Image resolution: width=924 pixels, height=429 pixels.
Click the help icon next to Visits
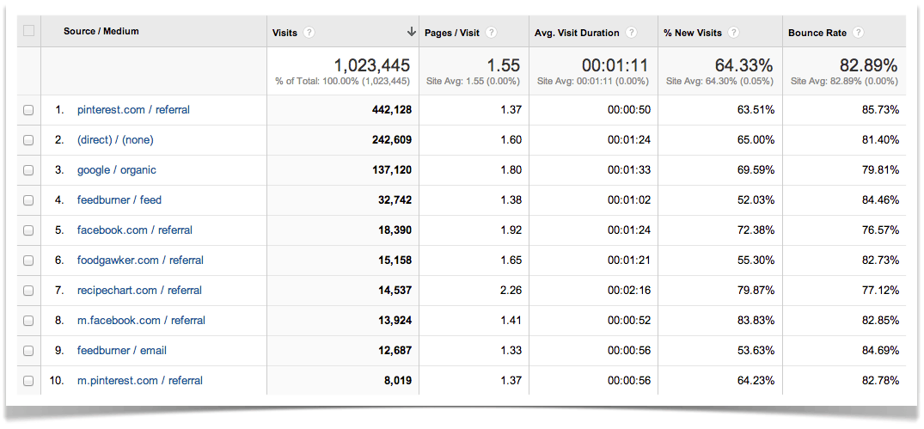309,33
